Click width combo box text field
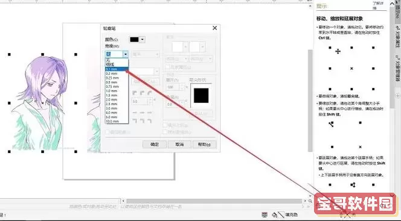This screenshot has height=221, width=401. (x=114, y=54)
